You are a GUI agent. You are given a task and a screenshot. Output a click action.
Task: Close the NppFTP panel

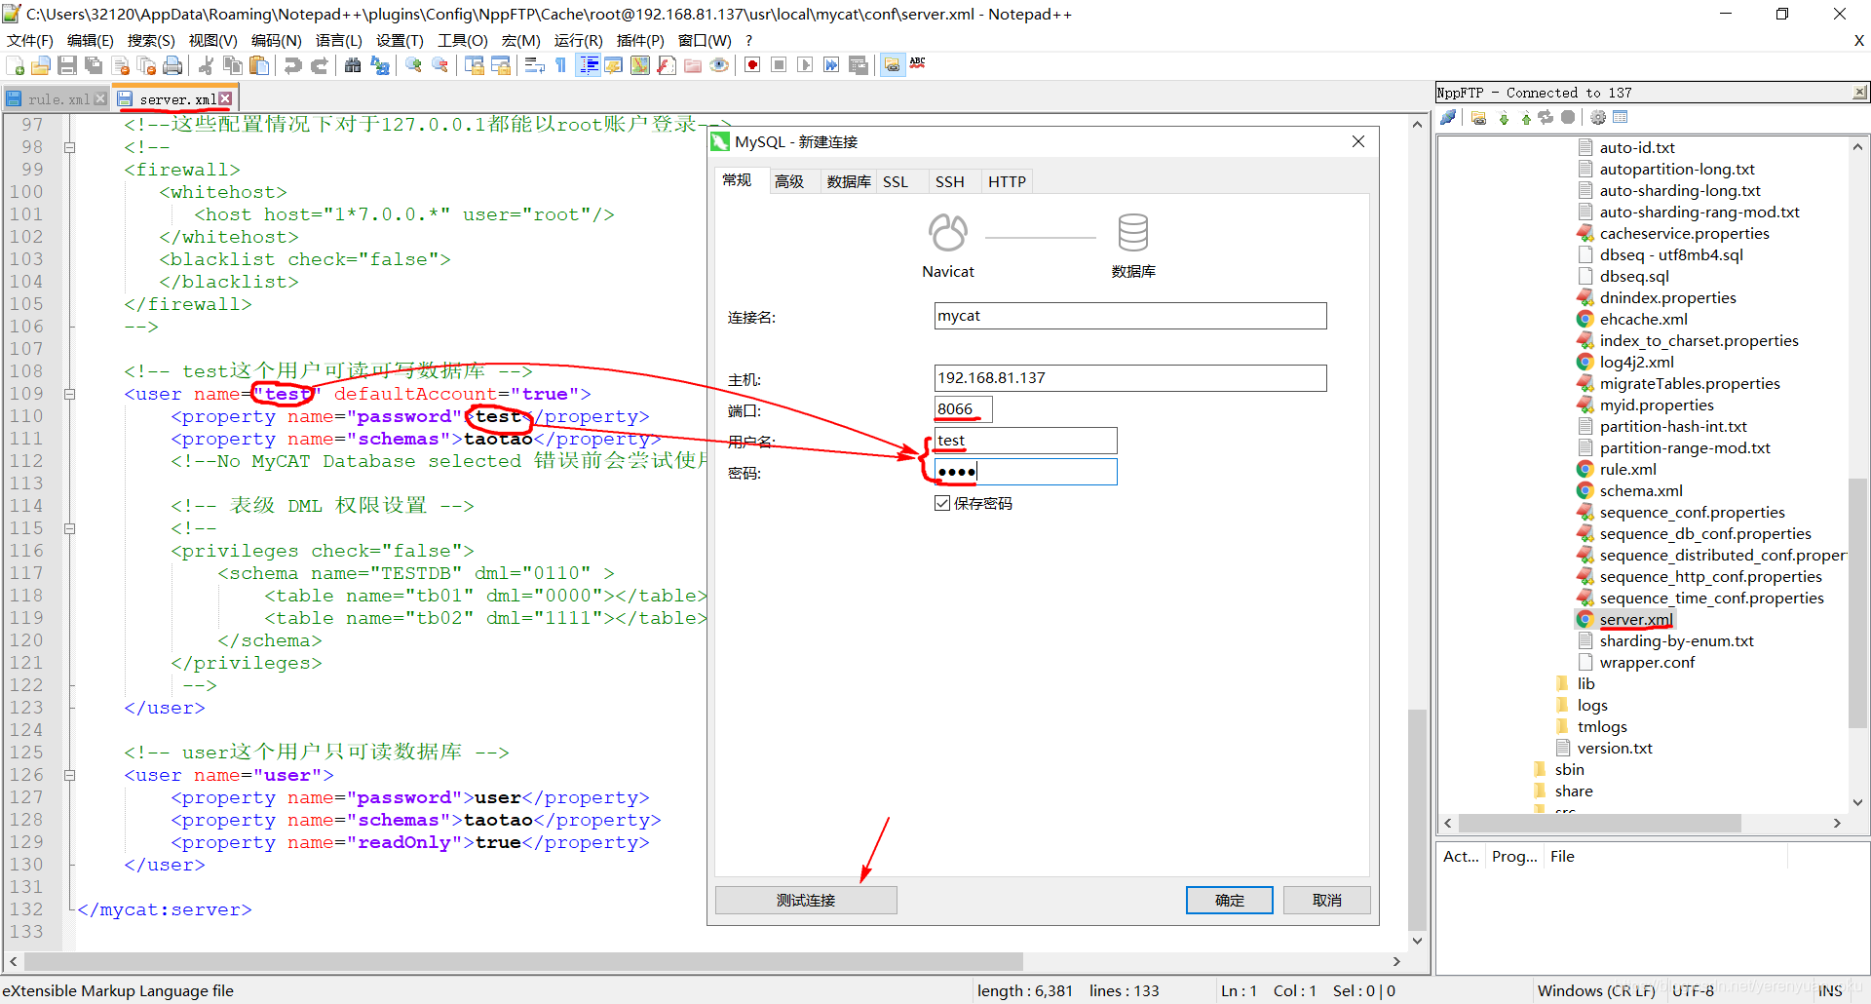click(x=1860, y=93)
